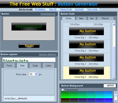Open the Font size dropdown
The height and width of the screenshot is (103, 118).
[x=33, y=74]
